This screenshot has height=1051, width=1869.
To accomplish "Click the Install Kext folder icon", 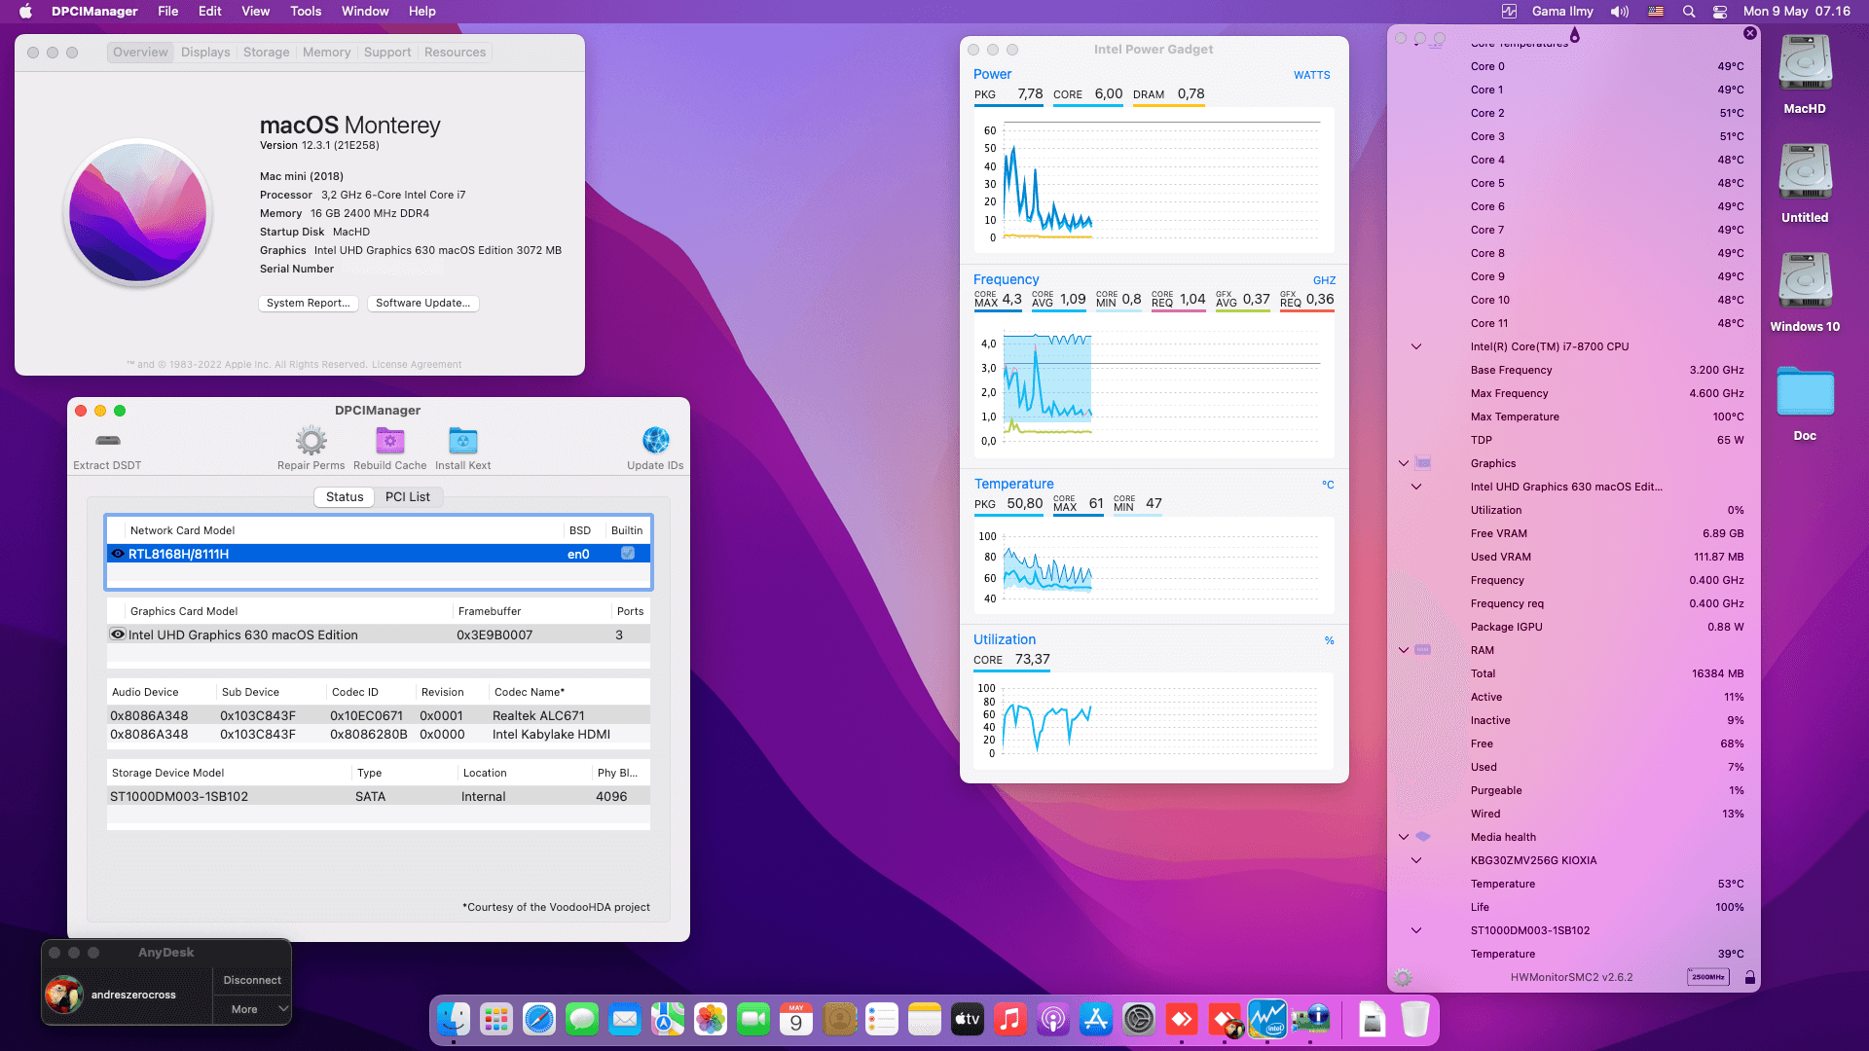I will [x=463, y=441].
